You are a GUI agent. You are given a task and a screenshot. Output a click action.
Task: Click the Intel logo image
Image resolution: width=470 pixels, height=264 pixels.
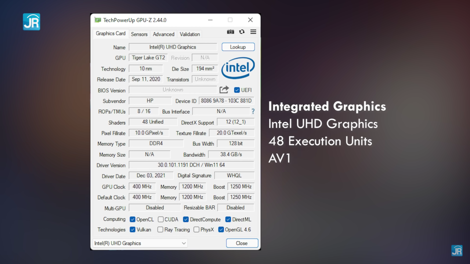pyautogui.click(x=238, y=67)
